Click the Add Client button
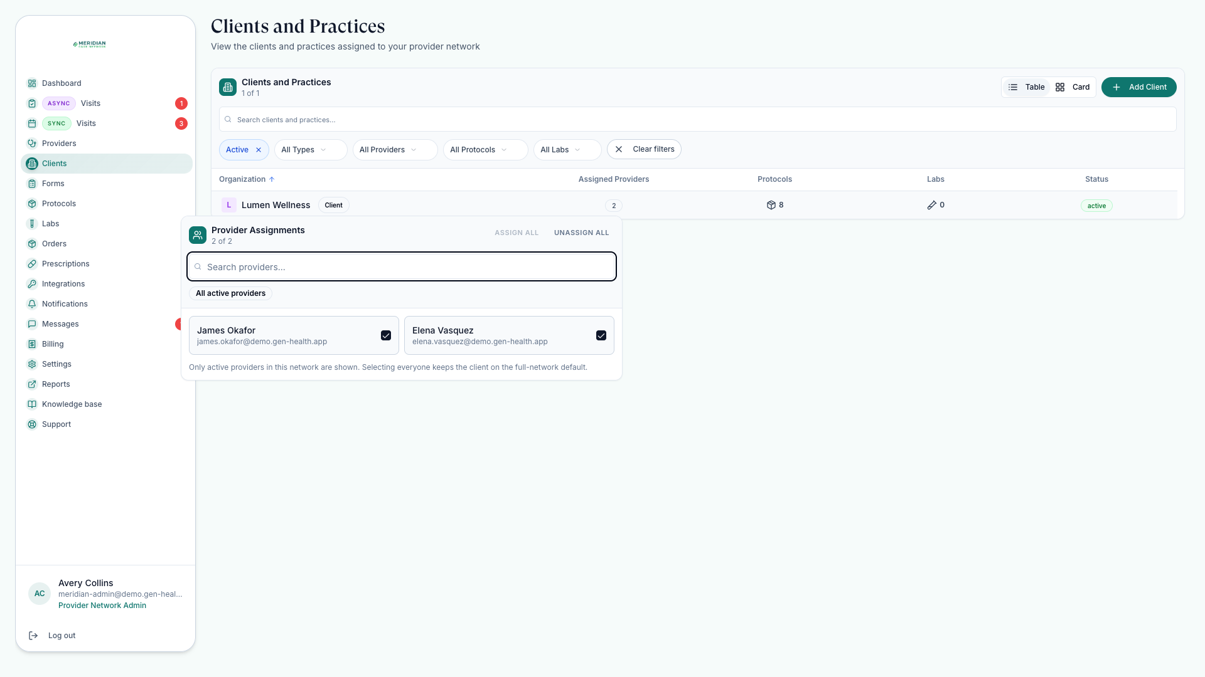 coord(1138,87)
